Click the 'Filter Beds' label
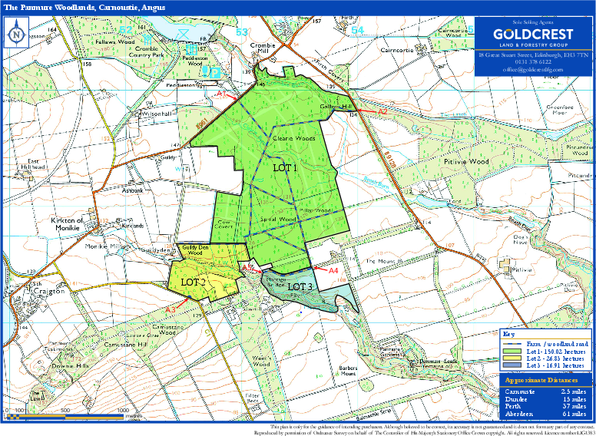 (252, 398)
